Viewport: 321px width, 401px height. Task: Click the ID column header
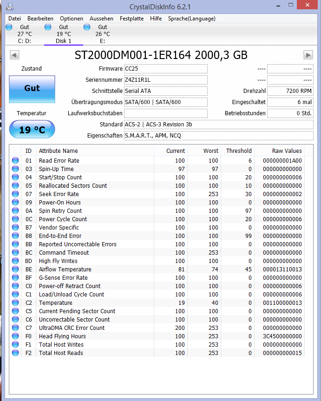click(x=28, y=151)
